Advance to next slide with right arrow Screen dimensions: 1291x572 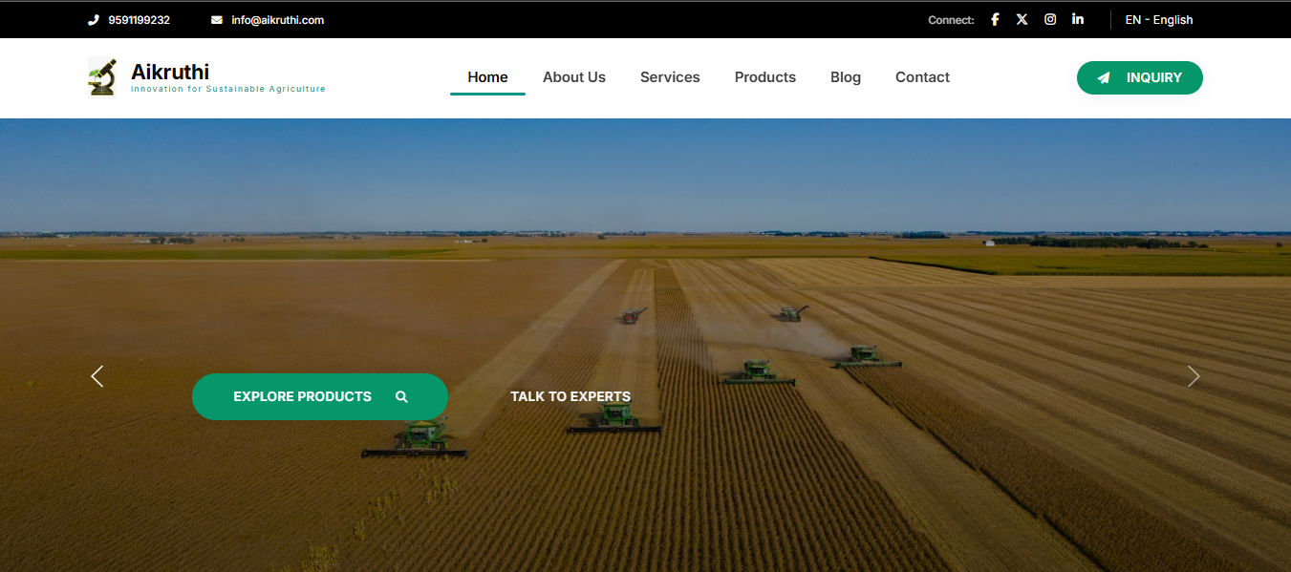click(1193, 376)
